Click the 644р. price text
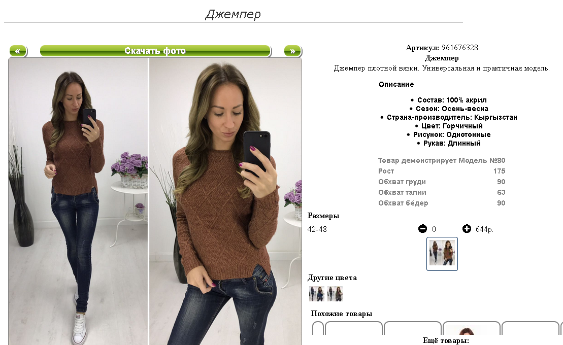The image size is (563, 345). pos(484,229)
